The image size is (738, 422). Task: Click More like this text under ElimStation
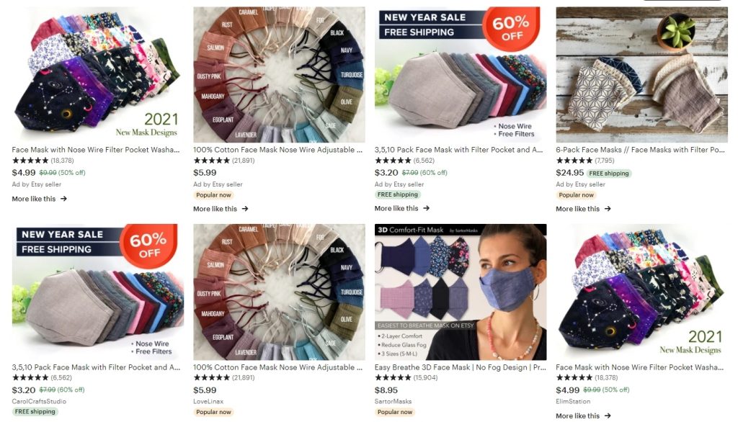(x=577, y=416)
